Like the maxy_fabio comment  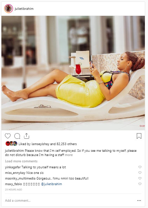click(140, 184)
